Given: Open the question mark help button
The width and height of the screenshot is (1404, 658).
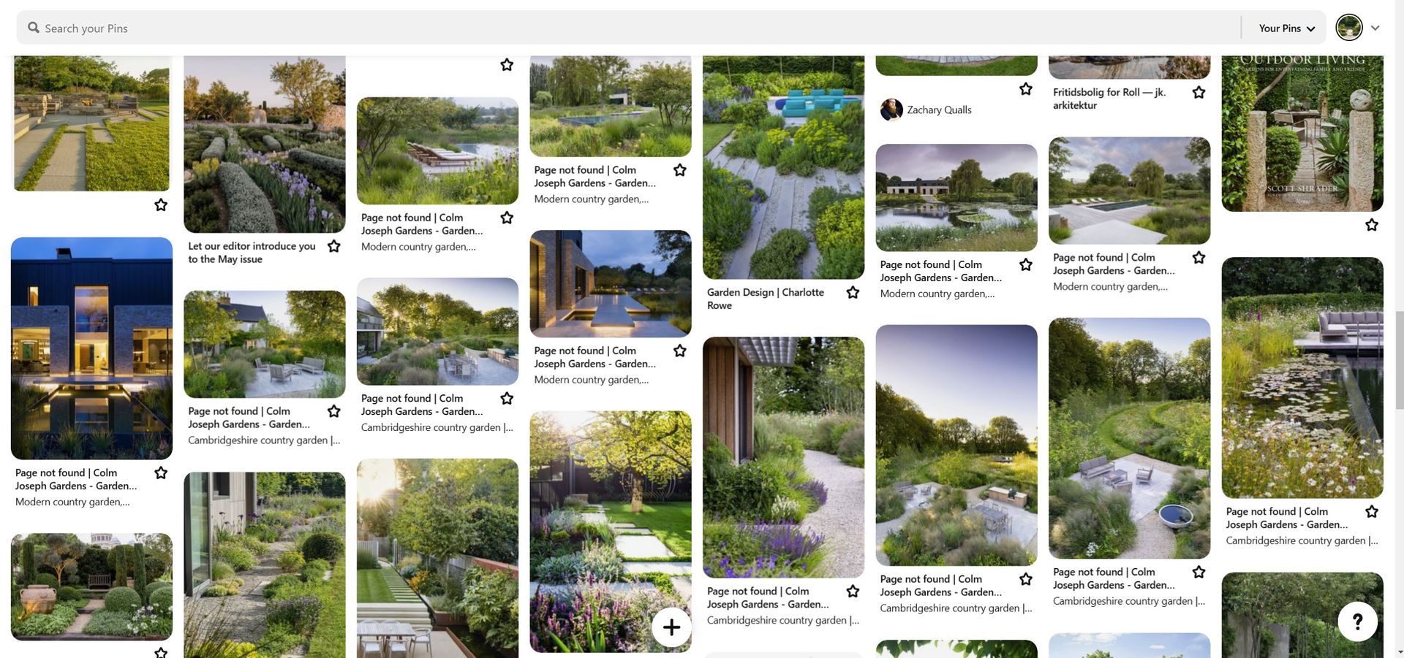Looking at the screenshot, I should 1357,621.
